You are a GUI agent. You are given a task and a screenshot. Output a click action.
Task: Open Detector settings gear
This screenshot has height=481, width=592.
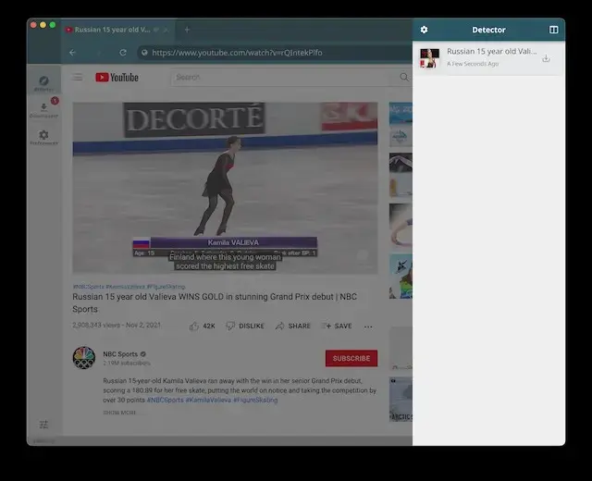424,30
